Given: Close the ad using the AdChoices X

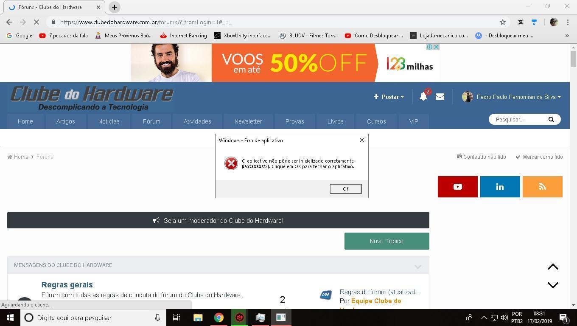Looking at the screenshot, I should (436, 47).
